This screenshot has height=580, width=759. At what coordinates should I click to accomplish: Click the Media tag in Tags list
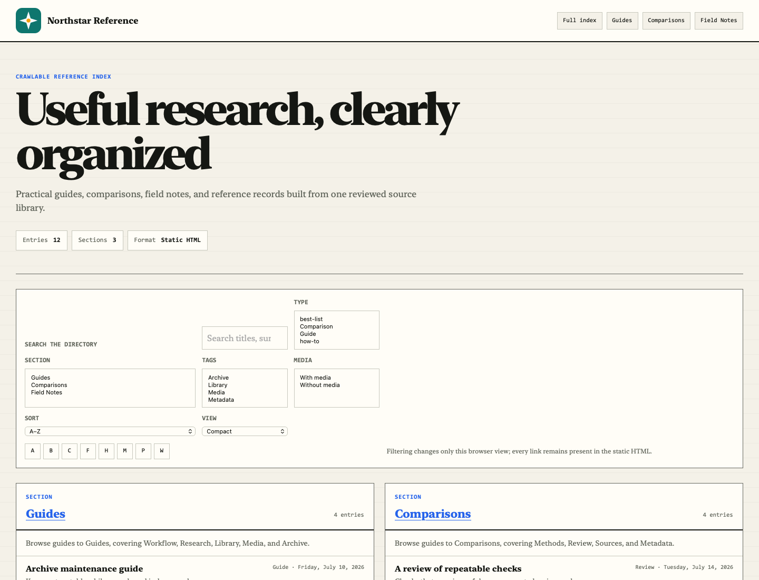(245, 392)
